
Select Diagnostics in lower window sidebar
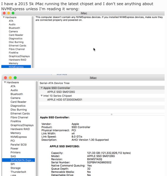coord(18,106)
